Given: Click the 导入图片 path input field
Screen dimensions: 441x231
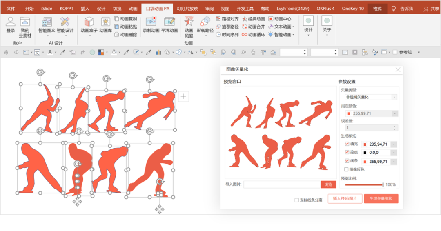Looking at the screenshot, I should click(282, 184).
